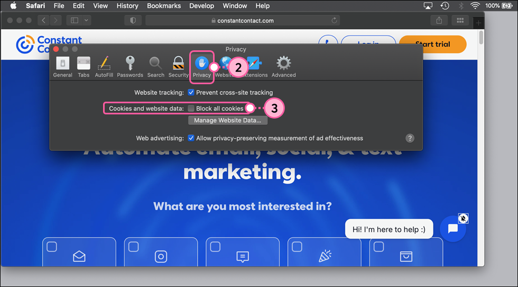
Task: Add a new tab with plus button
Action: pos(478,23)
